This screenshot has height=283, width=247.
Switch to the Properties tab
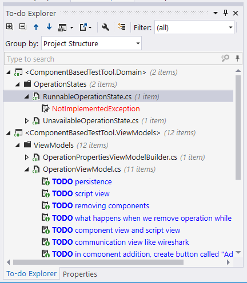[80, 274]
